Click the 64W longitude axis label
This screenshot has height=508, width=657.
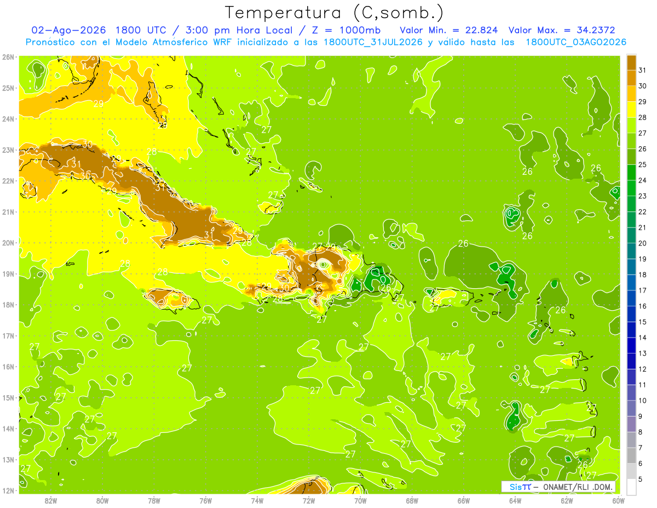pyautogui.click(x=515, y=500)
